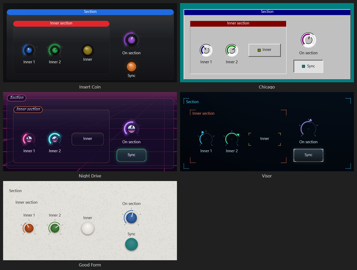Screen dimensions: 357x270
Task: Click the blue On section knob in Good Form
Action: 131,218
